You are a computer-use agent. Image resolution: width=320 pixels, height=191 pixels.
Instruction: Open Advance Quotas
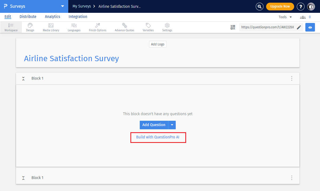pos(124,27)
